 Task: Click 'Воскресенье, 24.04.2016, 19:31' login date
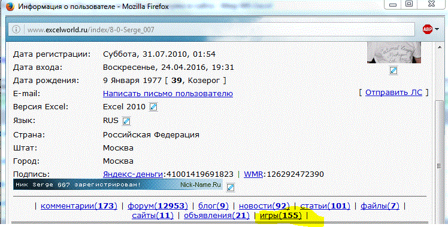[x=168, y=68]
